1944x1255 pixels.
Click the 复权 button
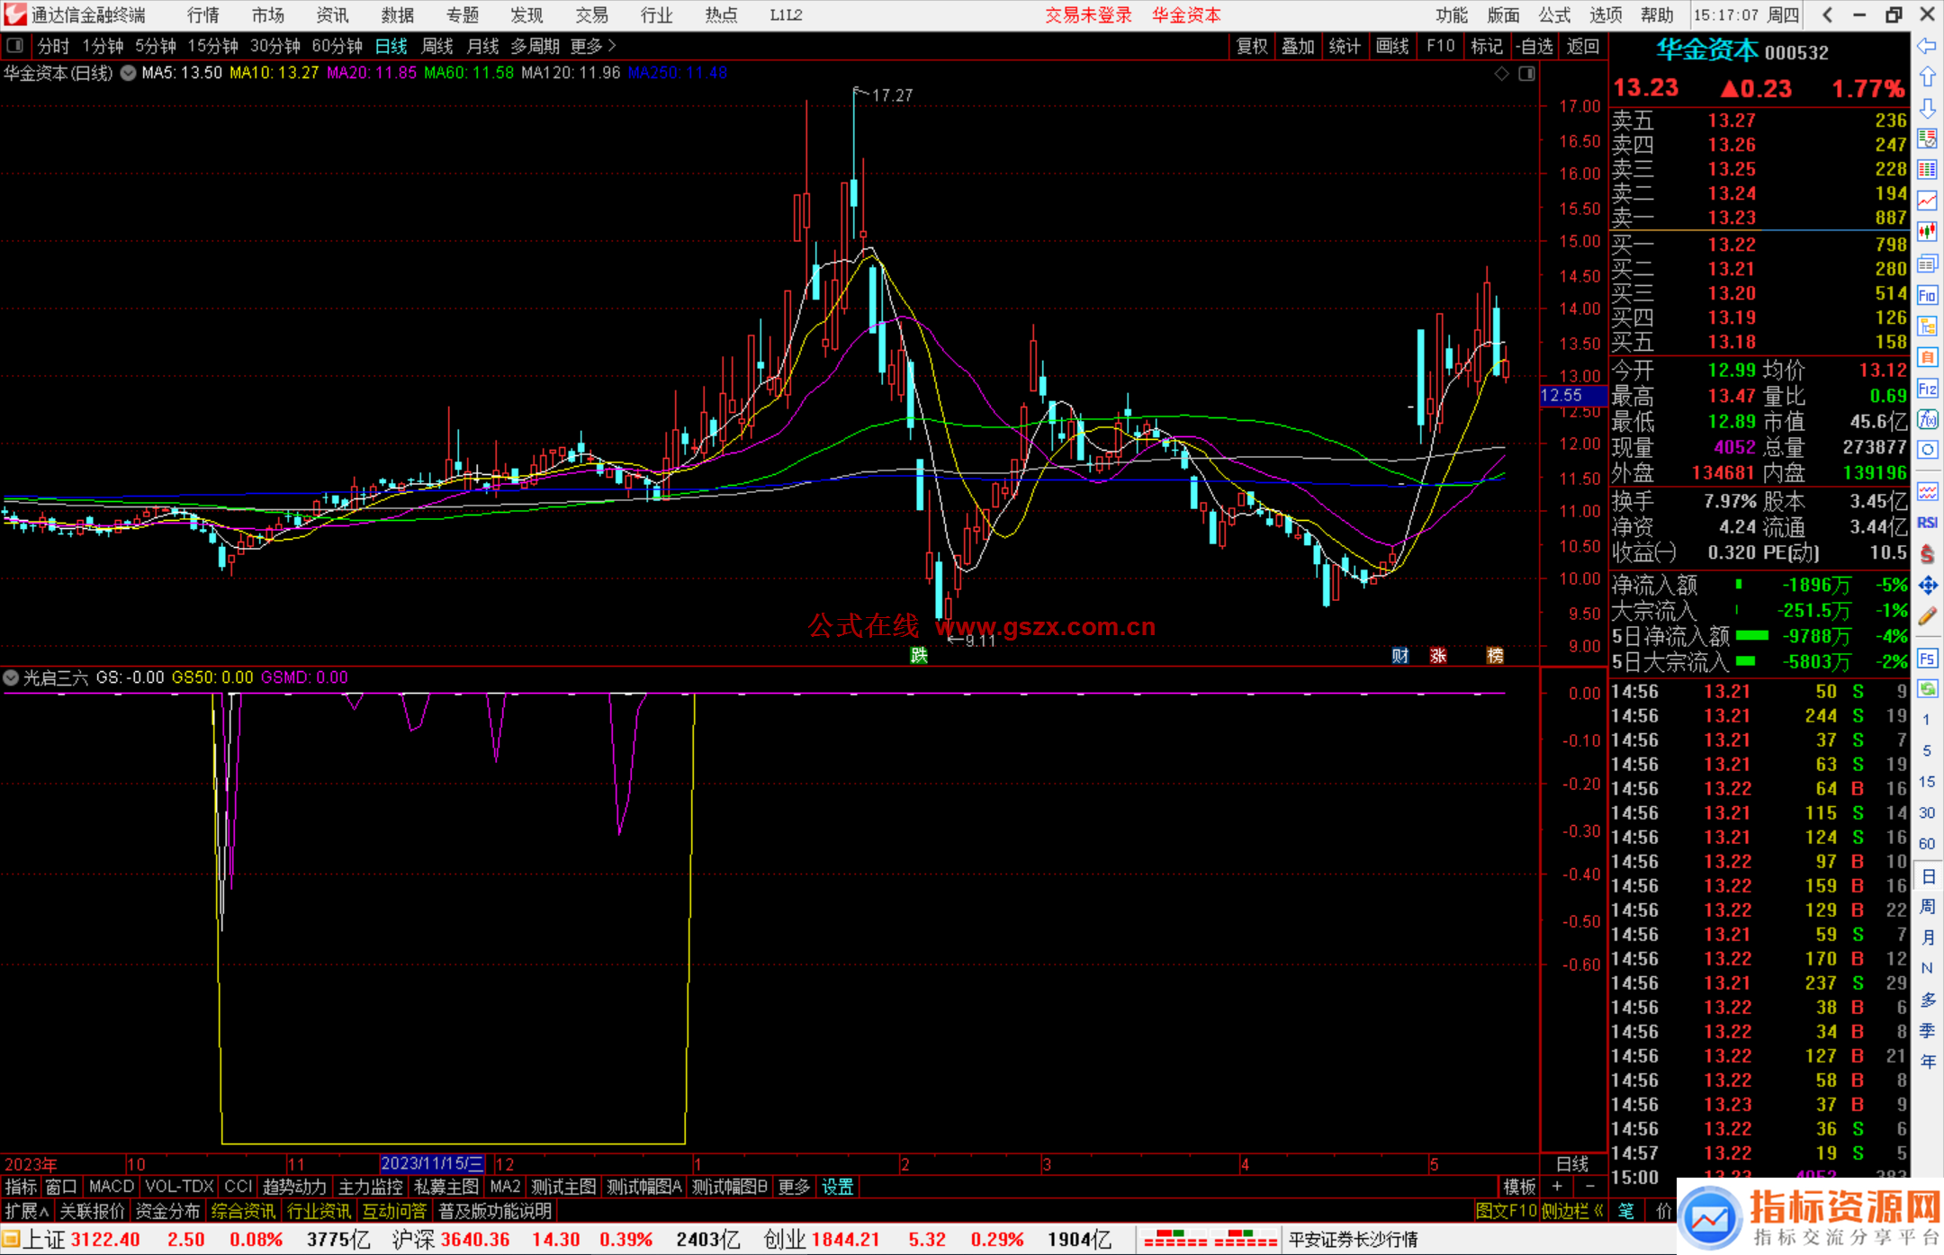[x=1252, y=46]
